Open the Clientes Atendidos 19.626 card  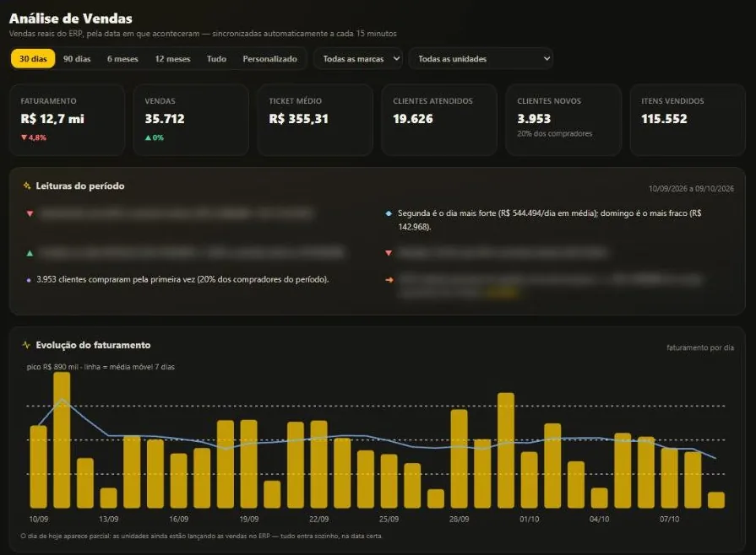[439, 120]
